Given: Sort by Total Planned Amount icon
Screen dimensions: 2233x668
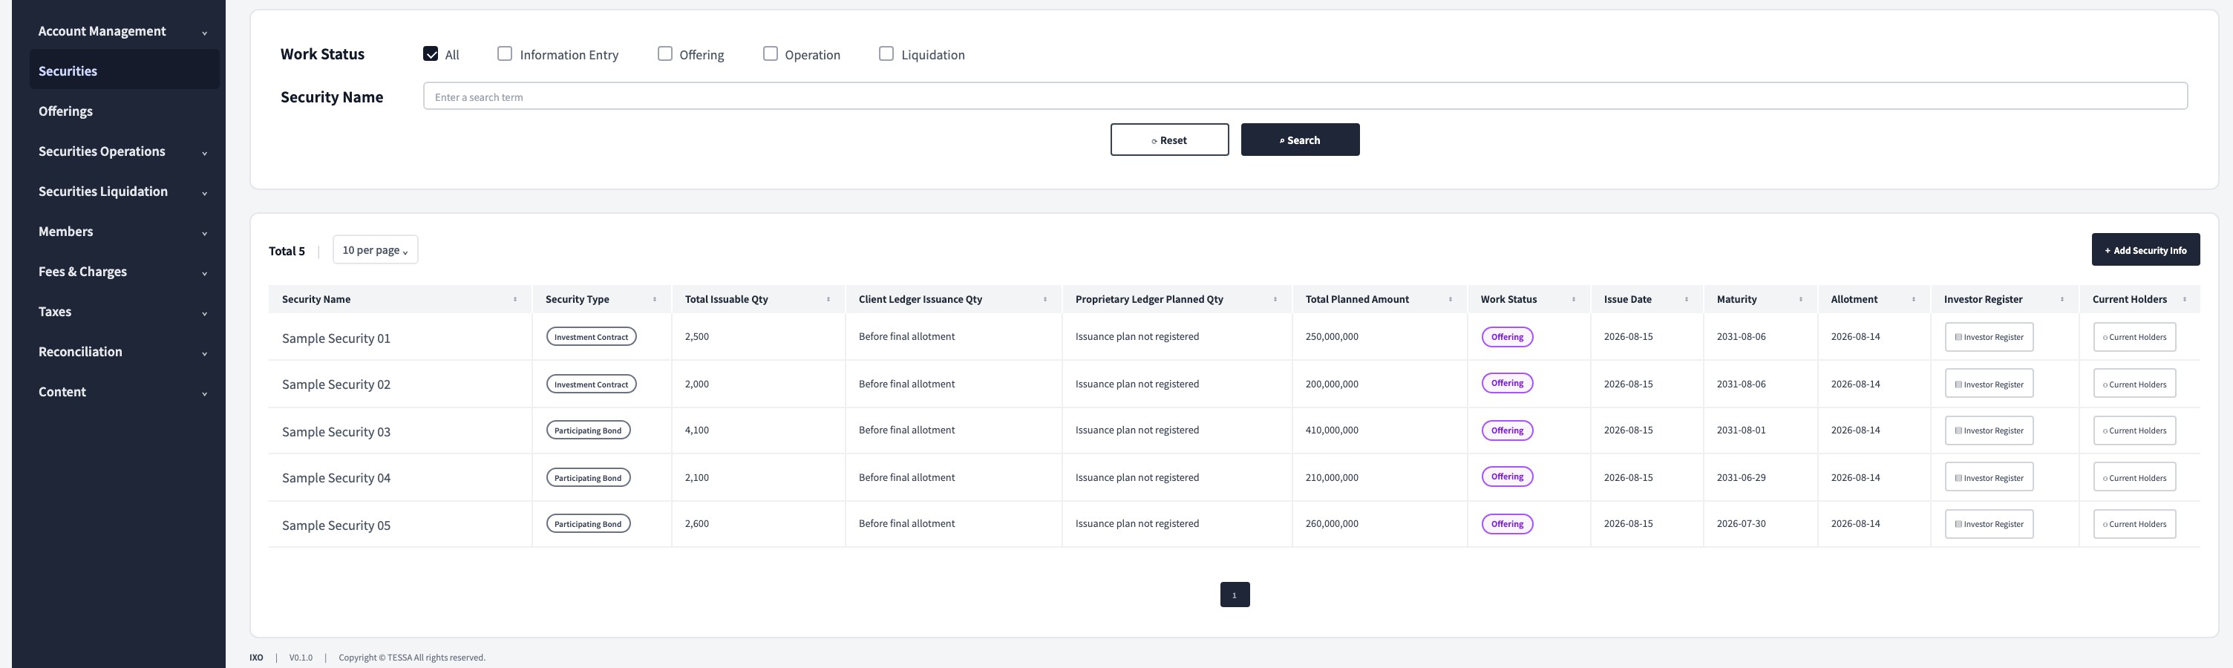Looking at the screenshot, I should 1451,300.
